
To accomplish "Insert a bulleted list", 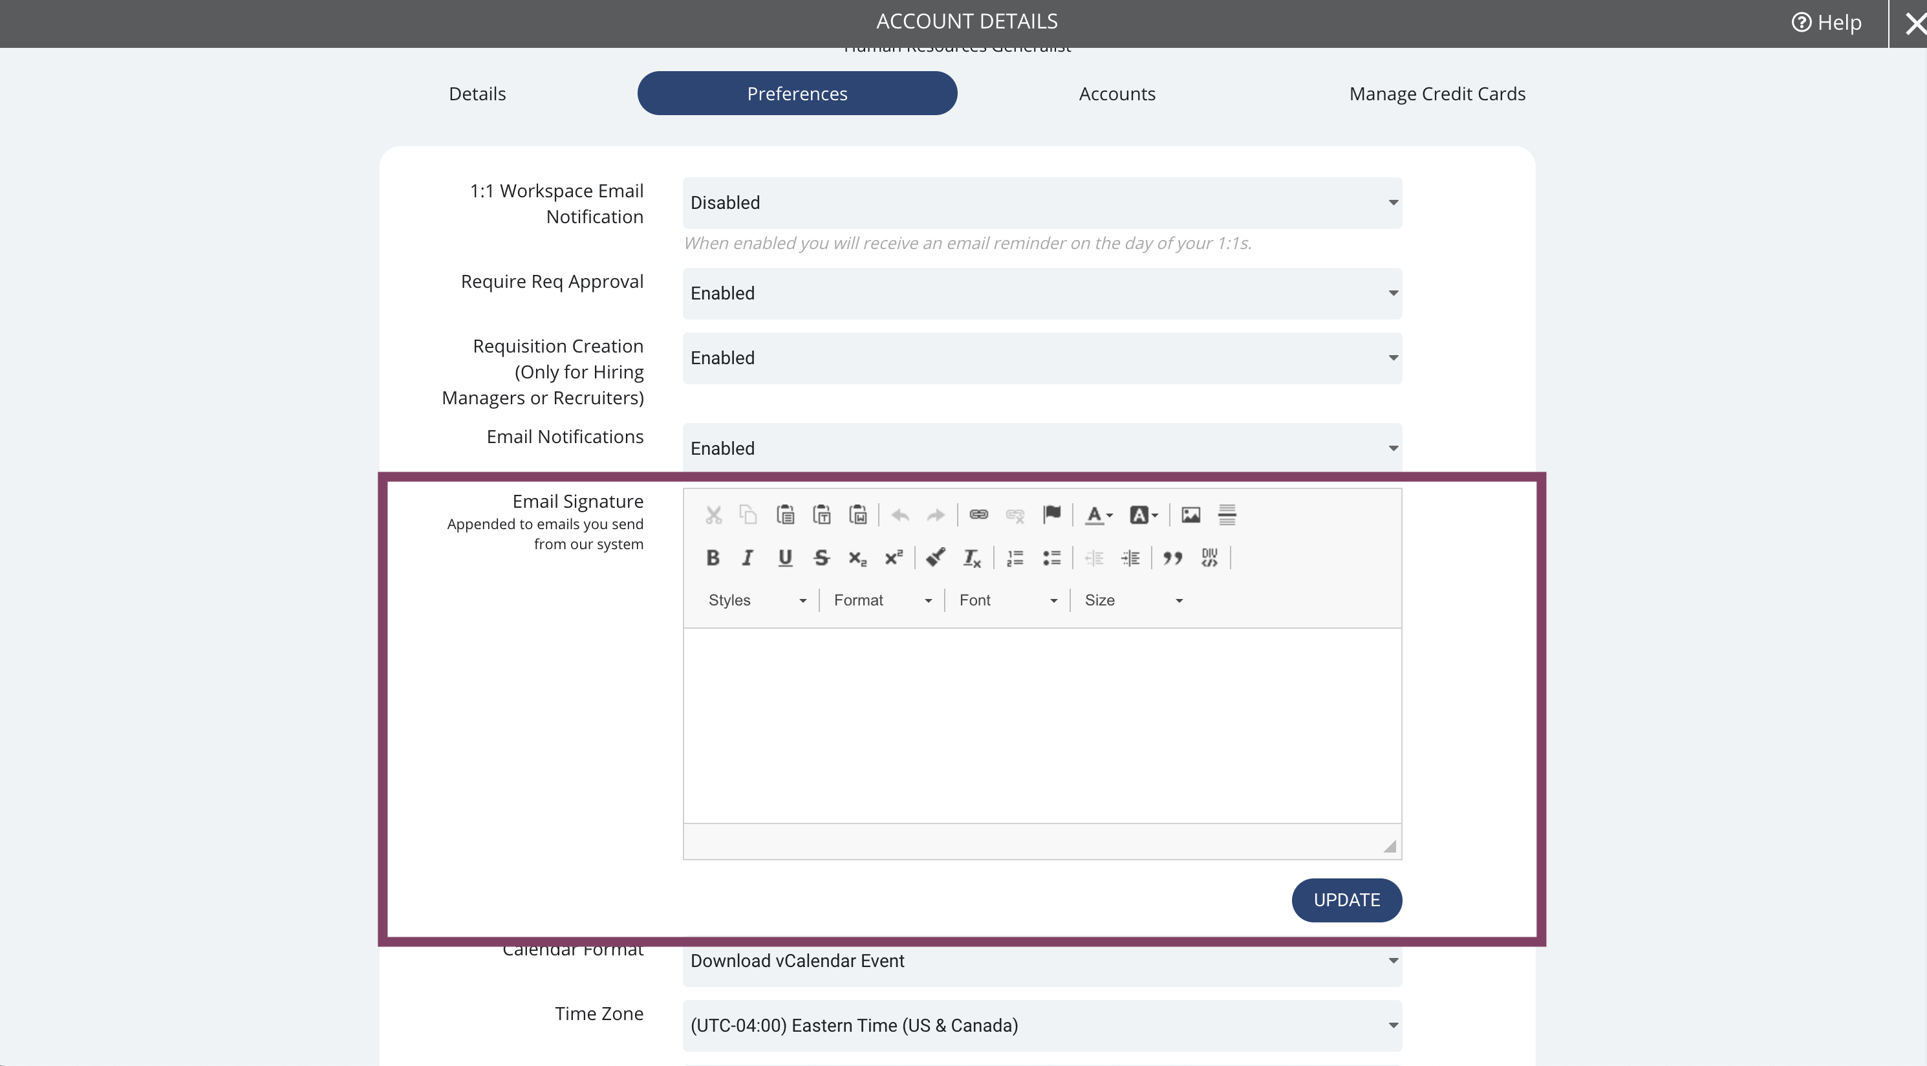I will [1052, 558].
